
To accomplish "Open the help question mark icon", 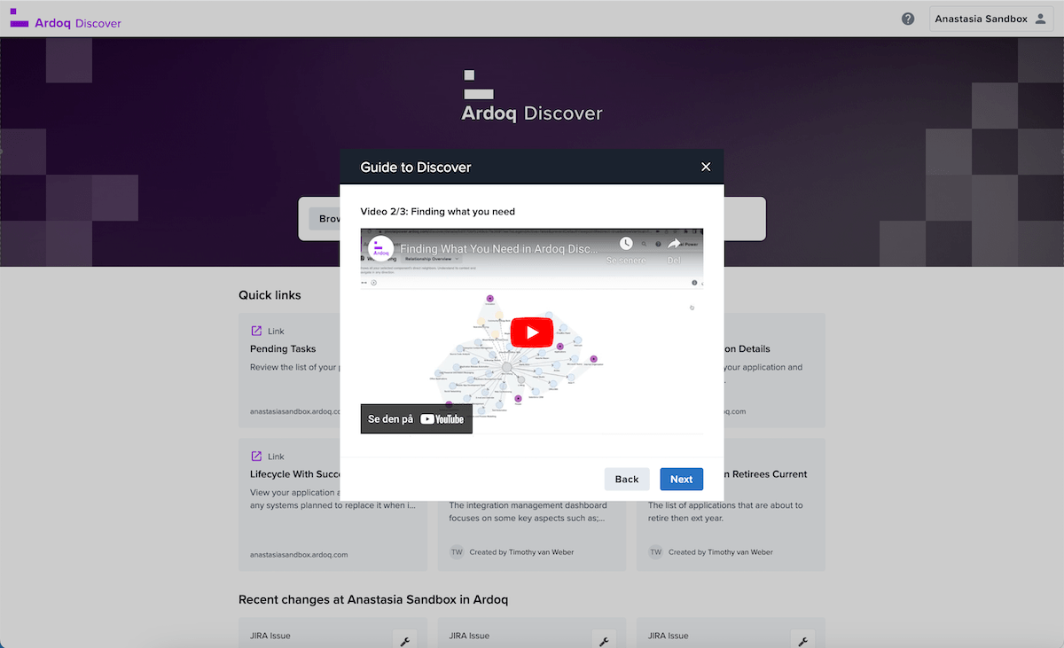I will [908, 19].
